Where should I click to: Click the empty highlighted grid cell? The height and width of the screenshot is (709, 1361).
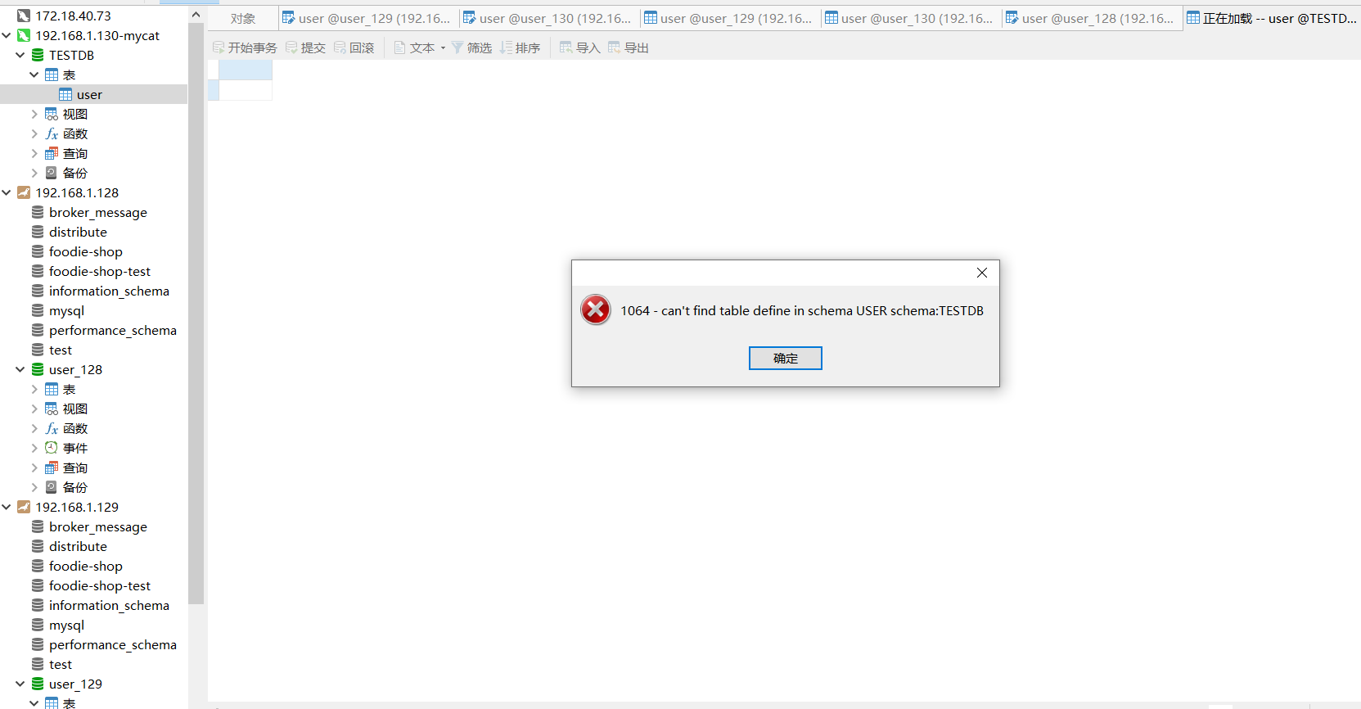(x=246, y=70)
